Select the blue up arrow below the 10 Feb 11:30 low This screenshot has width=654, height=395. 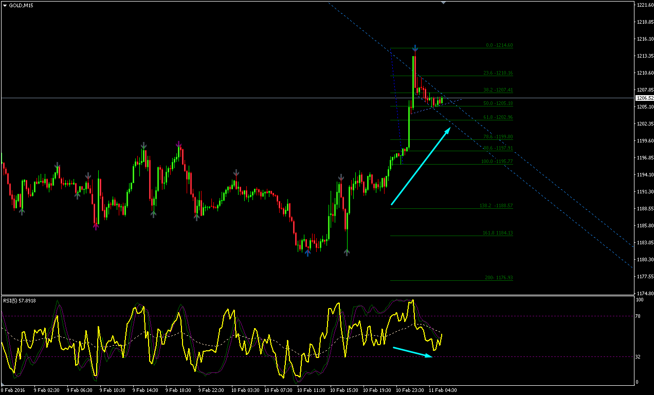(307, 252)
